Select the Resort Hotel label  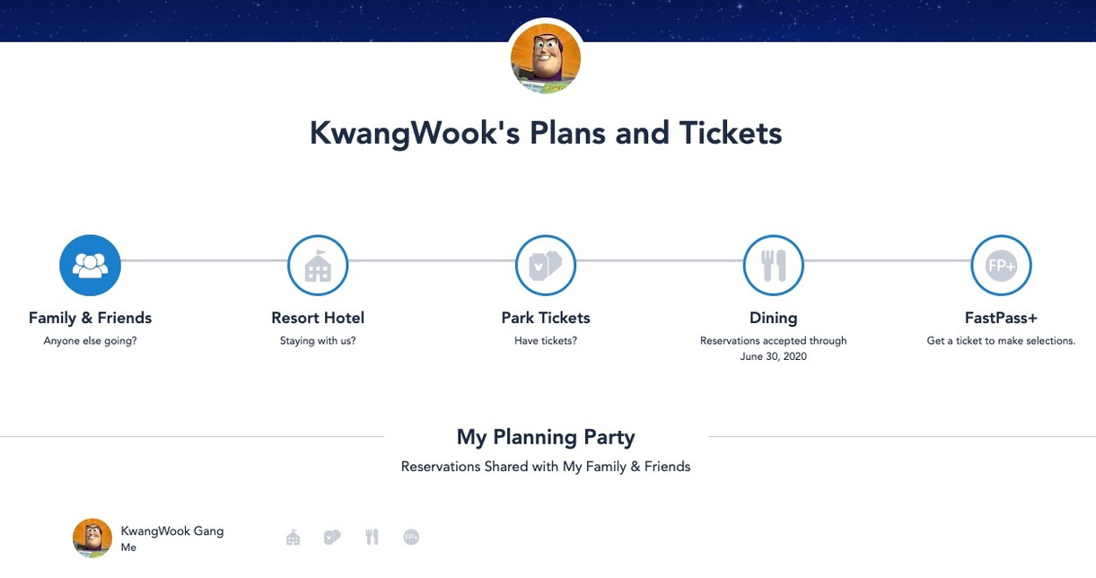click(x=318, y=318)
